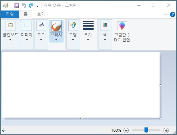
Task: Click the 도구 tools icon
Action: click(41, 26)
